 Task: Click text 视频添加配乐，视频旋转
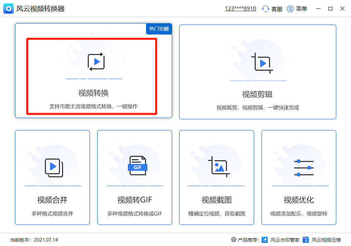tap(299, 214)
